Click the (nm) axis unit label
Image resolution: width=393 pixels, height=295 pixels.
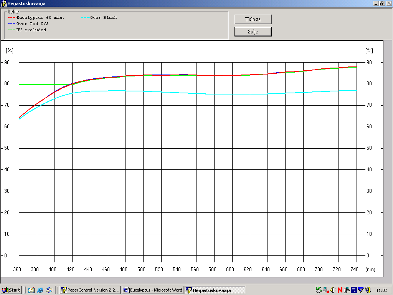(370, 270)
